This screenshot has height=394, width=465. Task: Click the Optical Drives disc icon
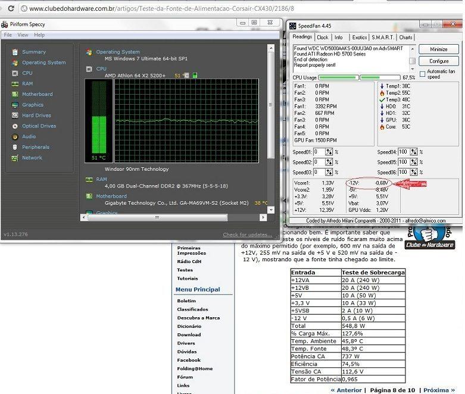[x=15, y=126]
